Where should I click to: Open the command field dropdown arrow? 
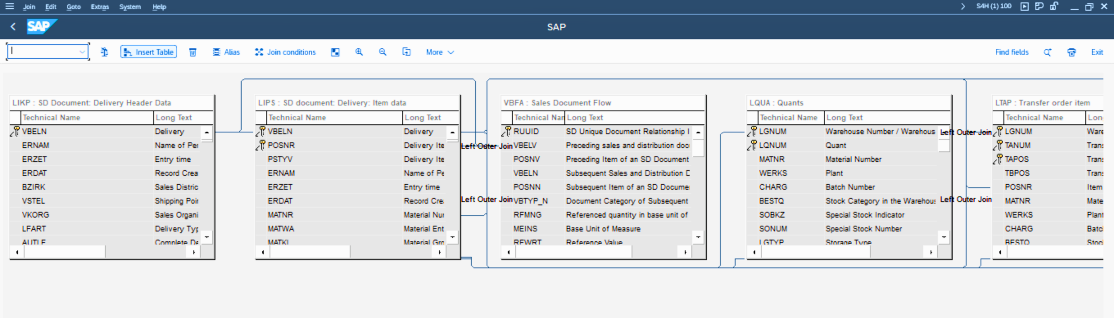click(x=82, y=52)
